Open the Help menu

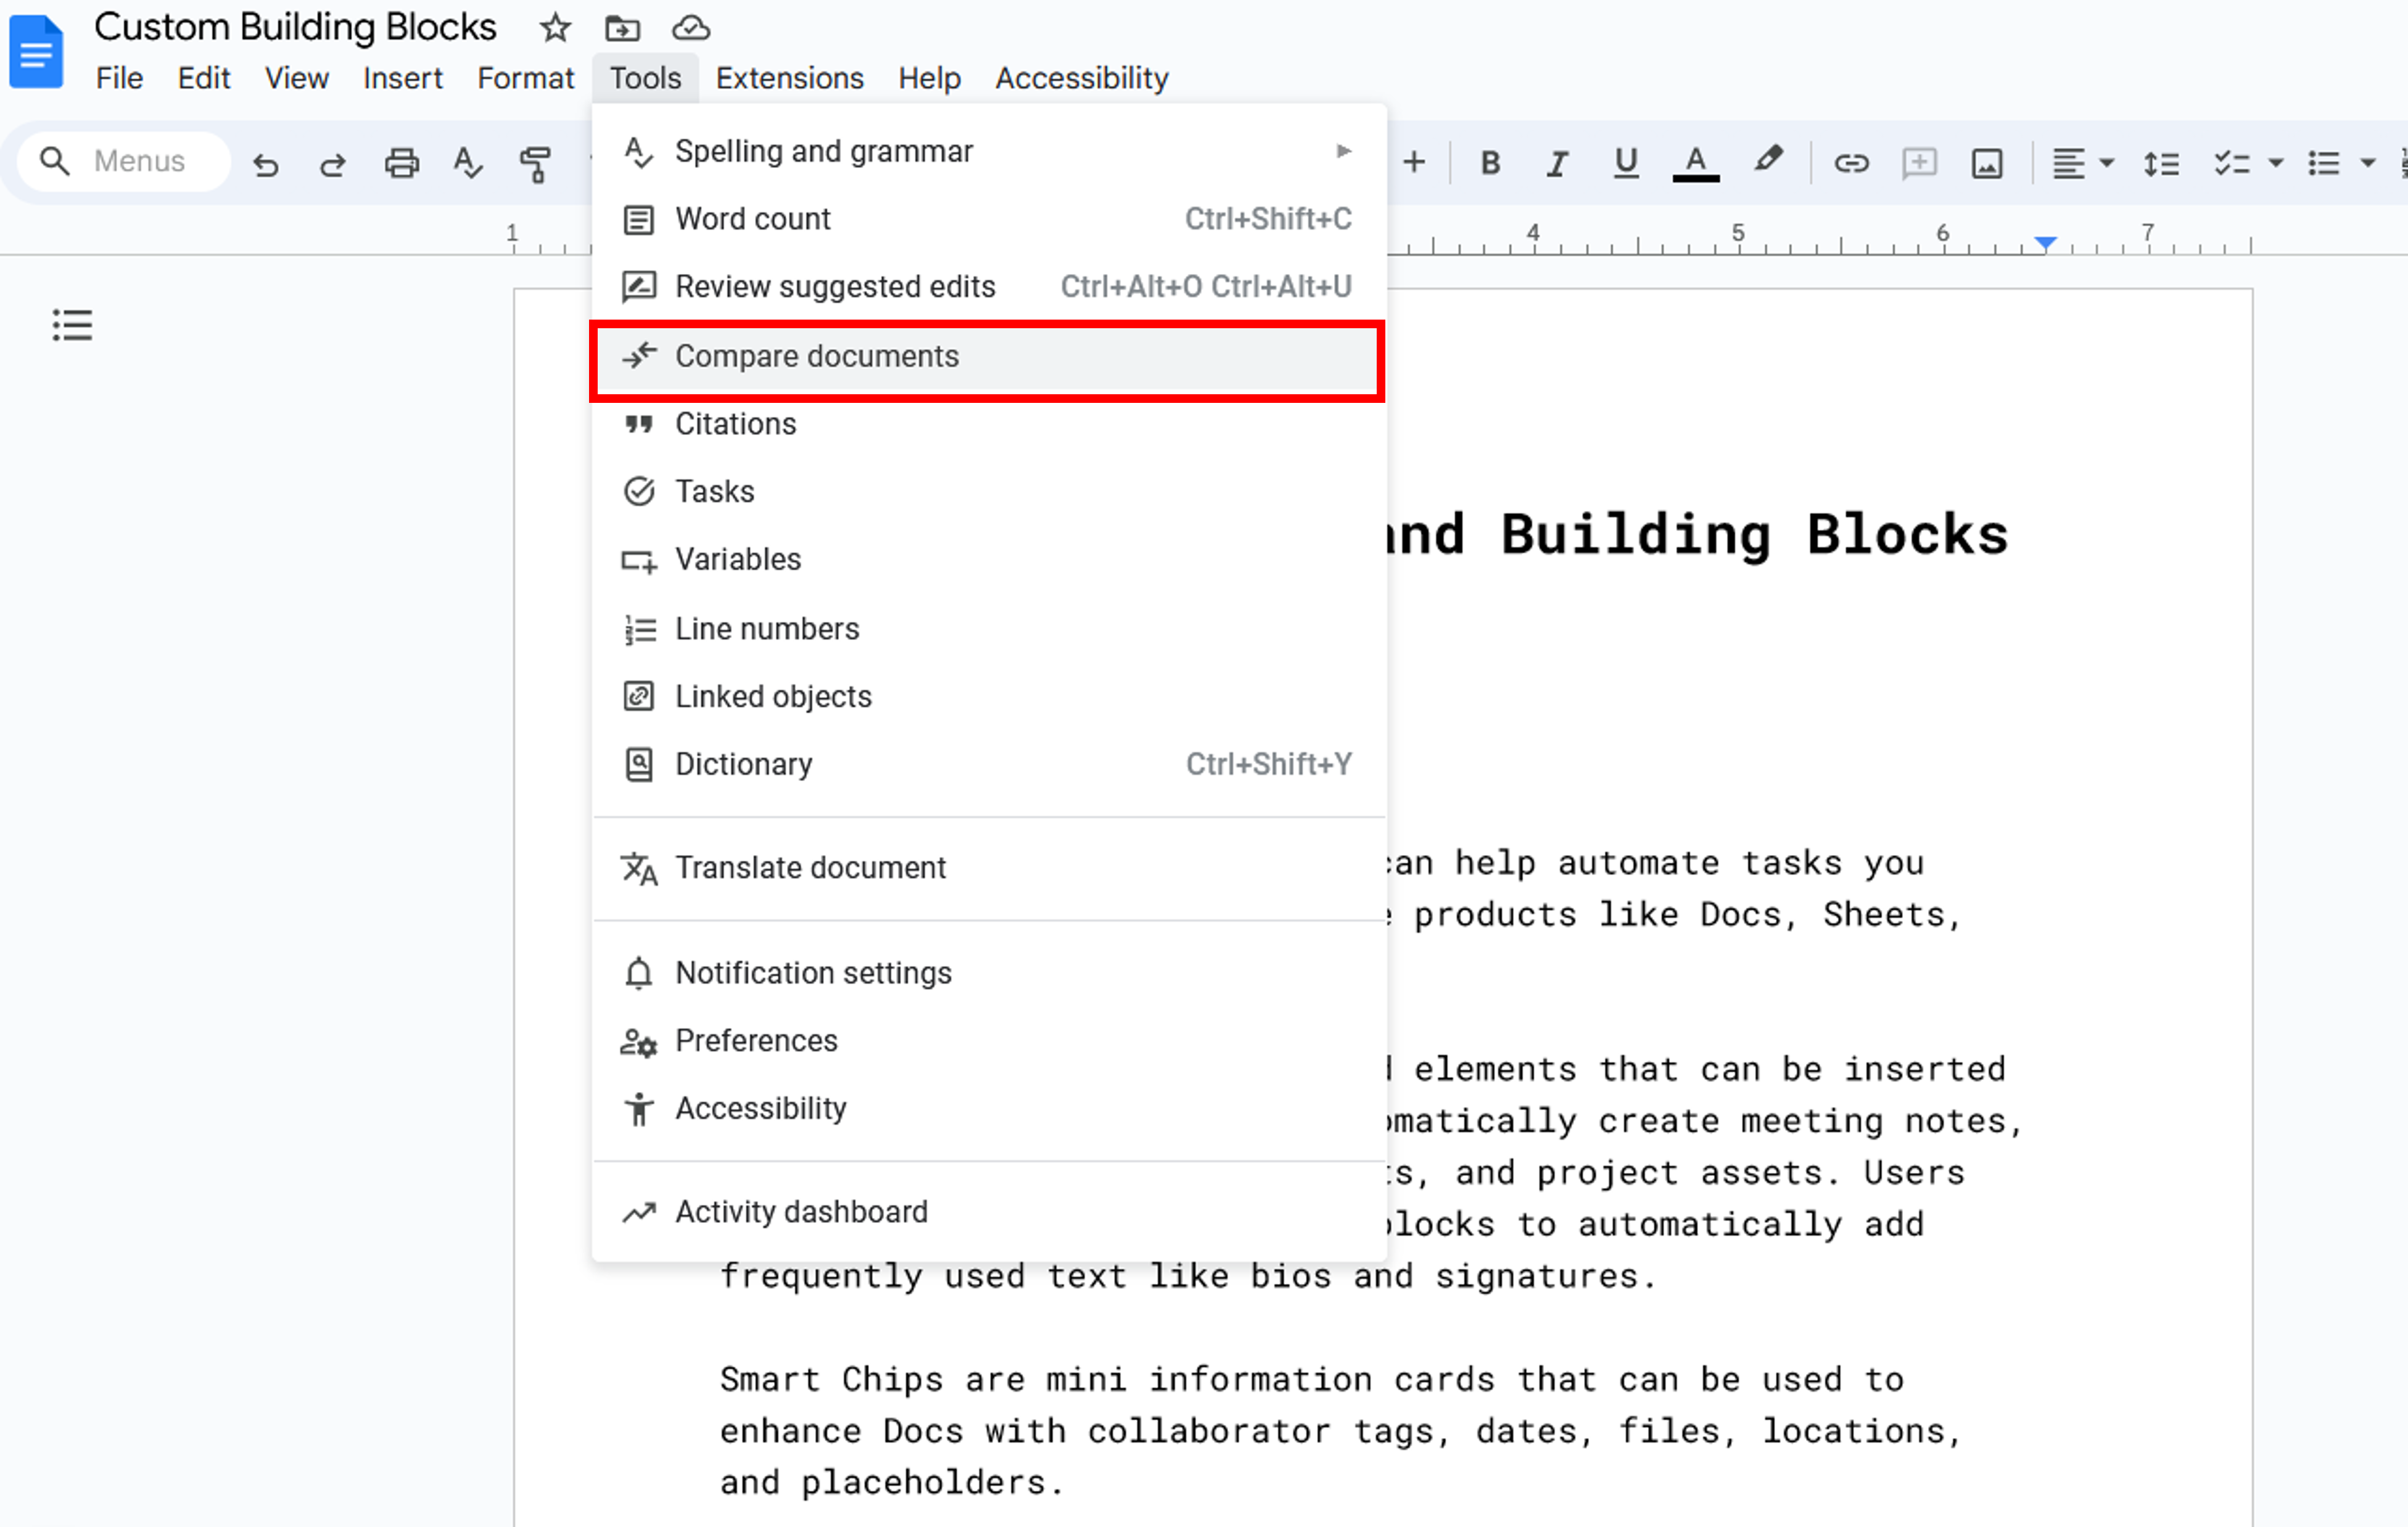click(929, 78)
